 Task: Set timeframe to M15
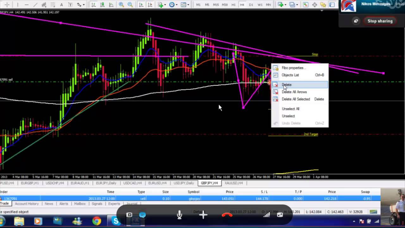coord(216,5)
